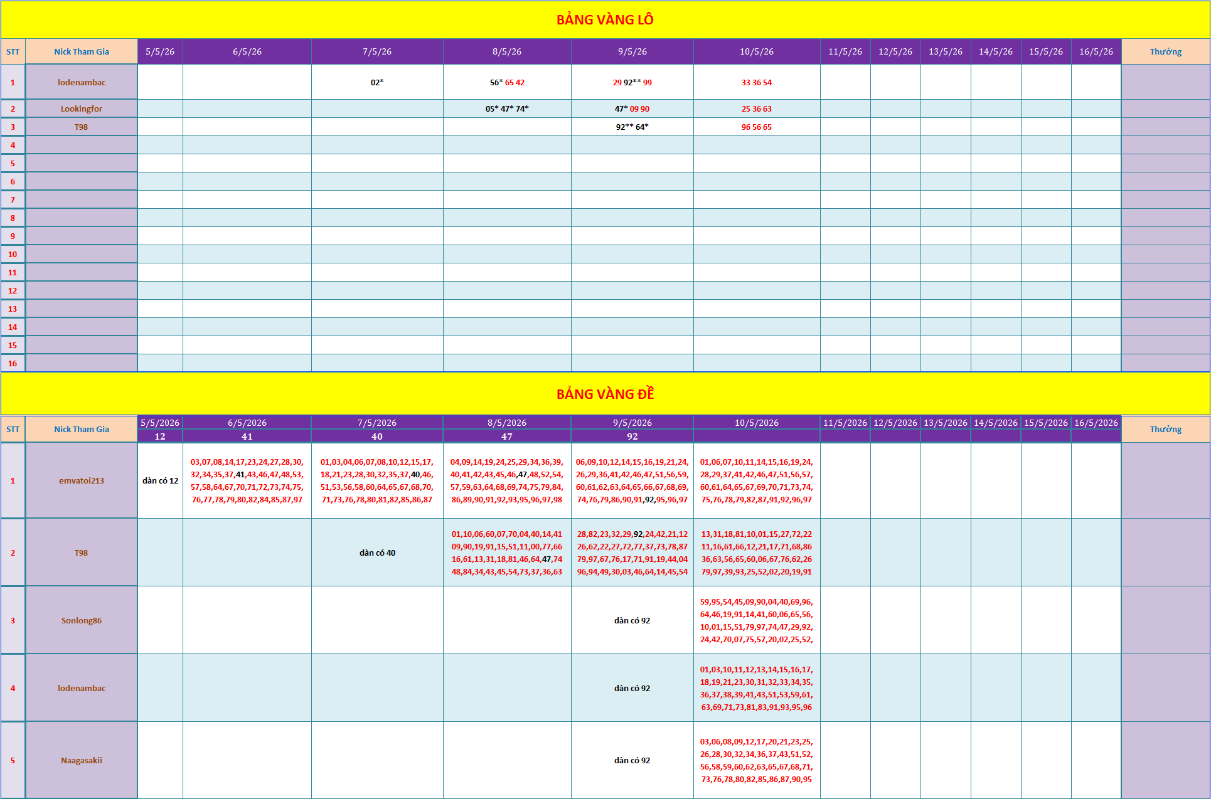Select the 13/5/26 column header
The image size is (1211, 799).
pos(946,51)
